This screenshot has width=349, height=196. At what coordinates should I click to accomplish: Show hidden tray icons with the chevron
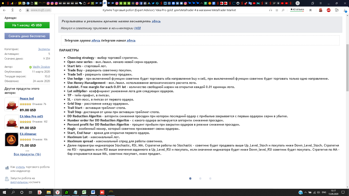(x=306, y=192)
